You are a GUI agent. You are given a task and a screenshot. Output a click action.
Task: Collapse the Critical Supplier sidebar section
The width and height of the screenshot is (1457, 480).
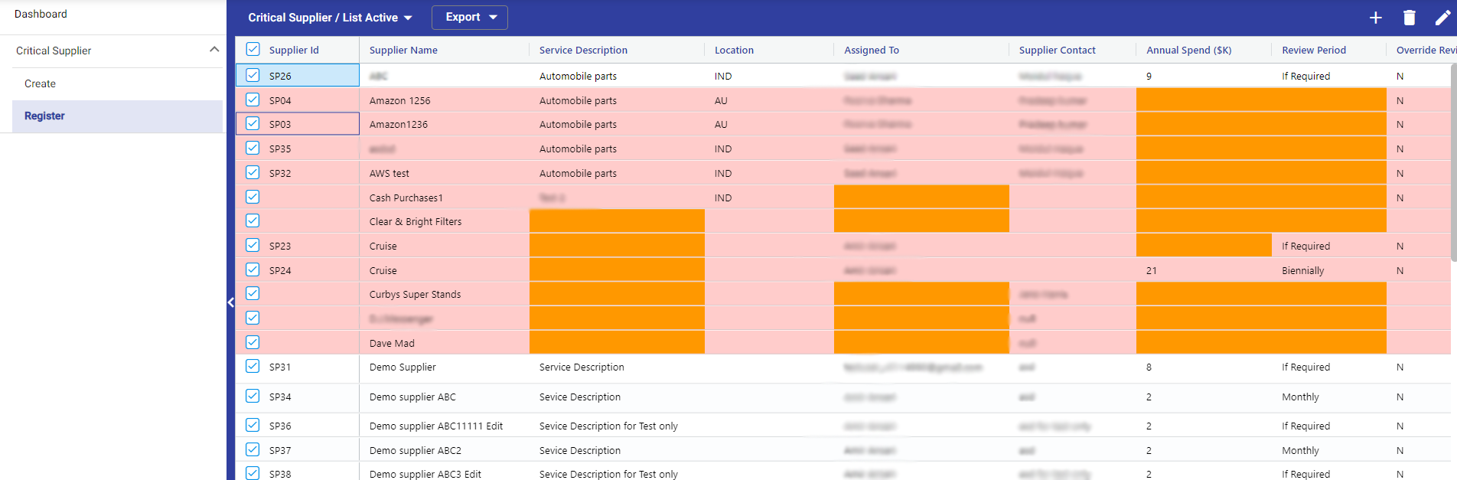coord(214,50)
